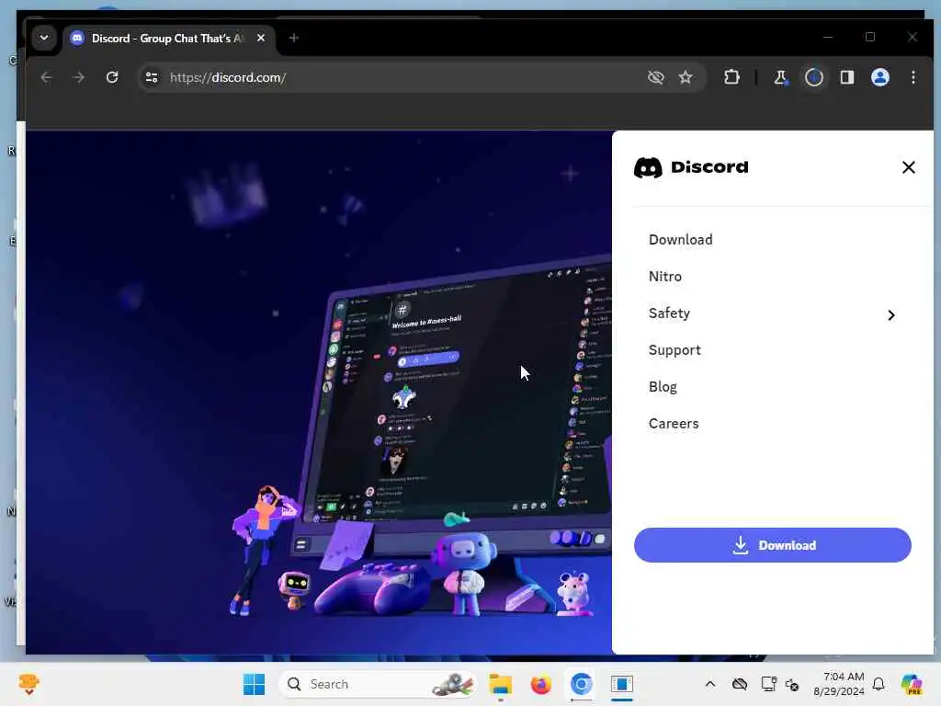Toggle the crossed-eye tracking protection icon
Screen dimensions: 941x706
655,77
